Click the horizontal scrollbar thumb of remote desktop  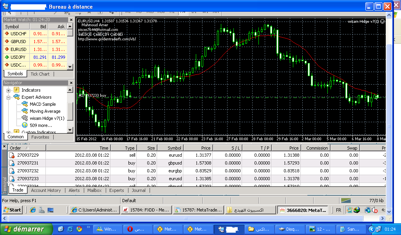[x=186, y=218]
